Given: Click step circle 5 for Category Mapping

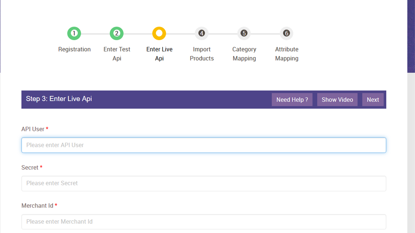Looking at the screenshot, I should pyautogui.click(x=244, y=33).
